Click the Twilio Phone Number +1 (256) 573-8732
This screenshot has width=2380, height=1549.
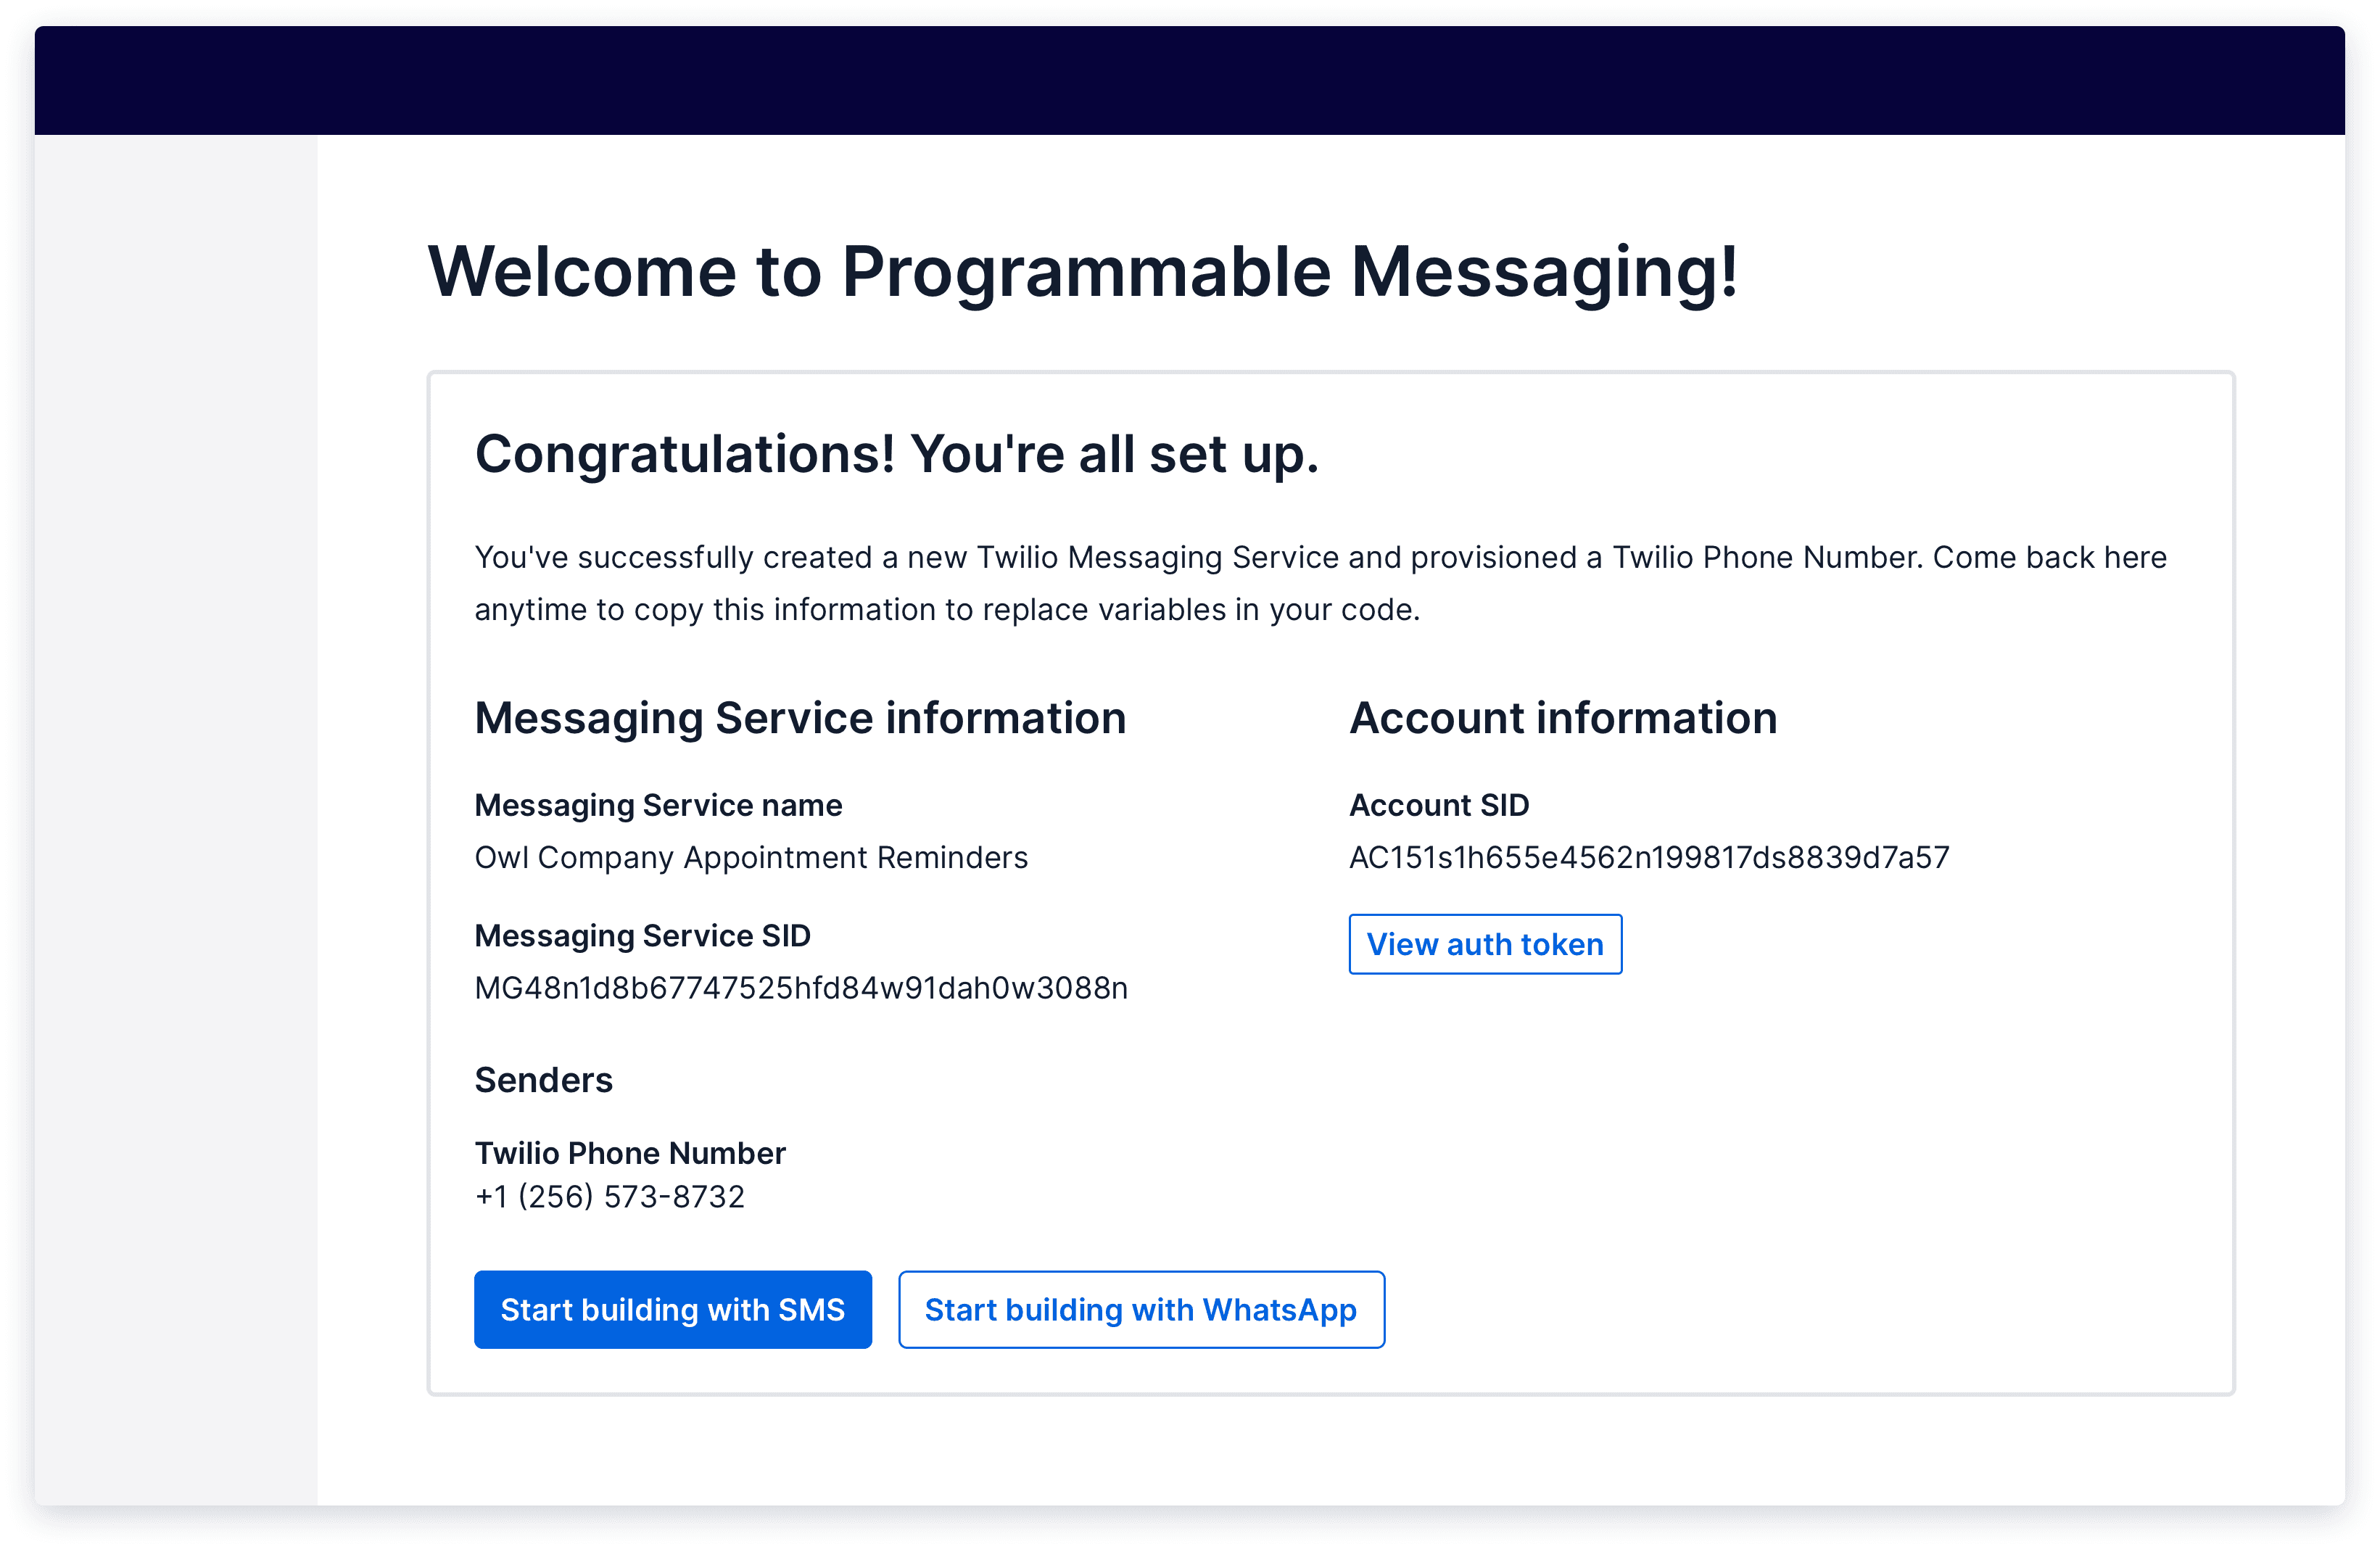[609, 1196]
